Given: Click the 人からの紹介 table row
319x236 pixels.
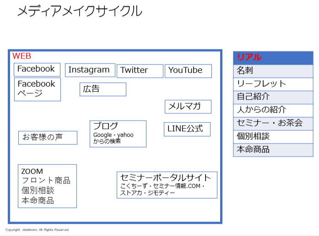Looking at the screenshot, I should [x=273, y=110].
